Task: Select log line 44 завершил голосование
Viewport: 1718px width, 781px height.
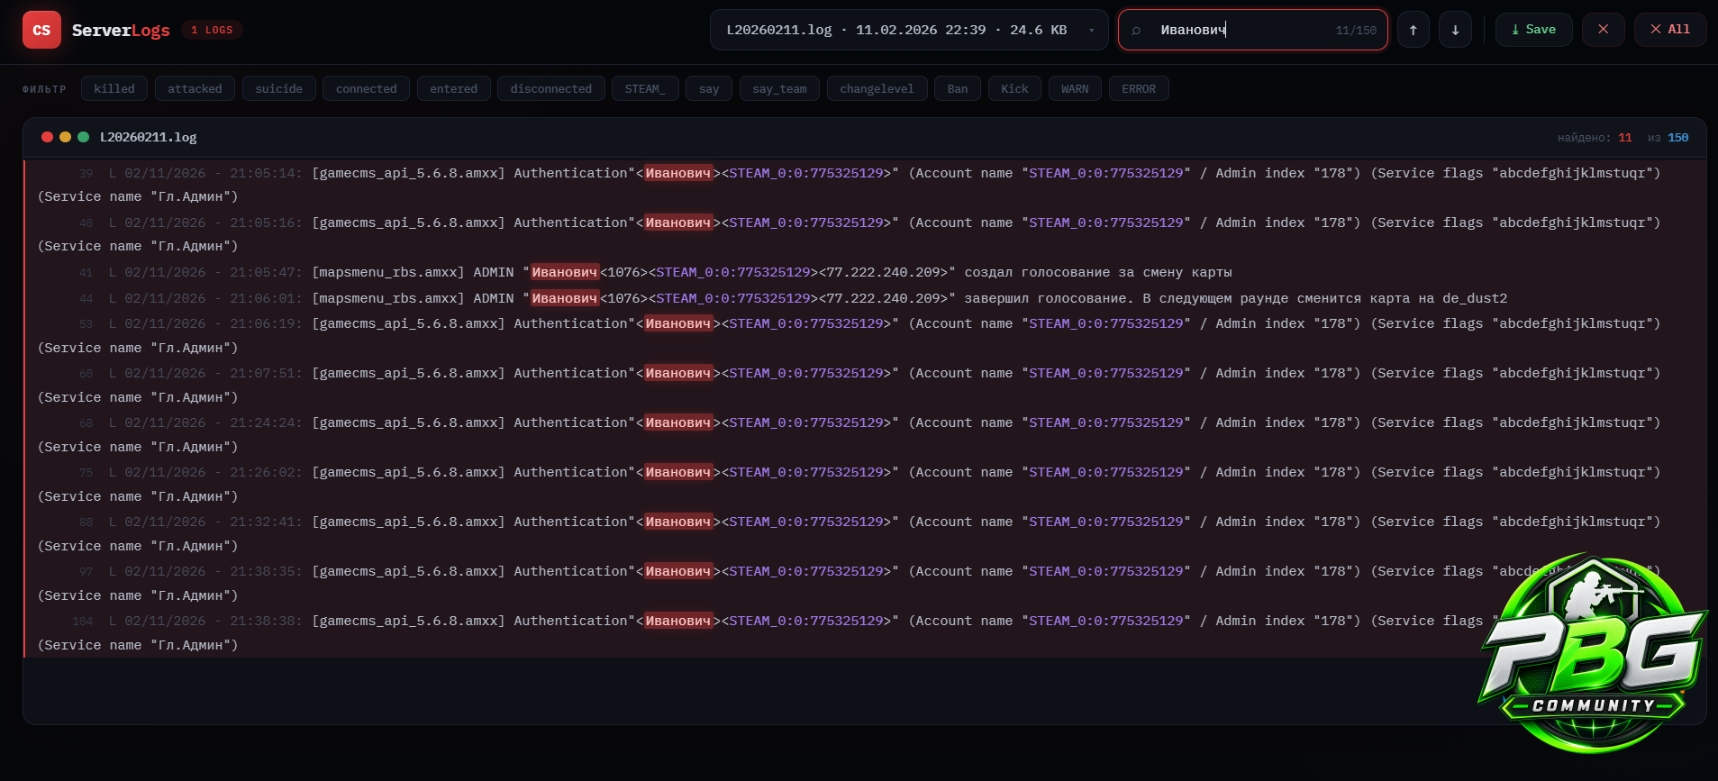Action: (864, 298)
